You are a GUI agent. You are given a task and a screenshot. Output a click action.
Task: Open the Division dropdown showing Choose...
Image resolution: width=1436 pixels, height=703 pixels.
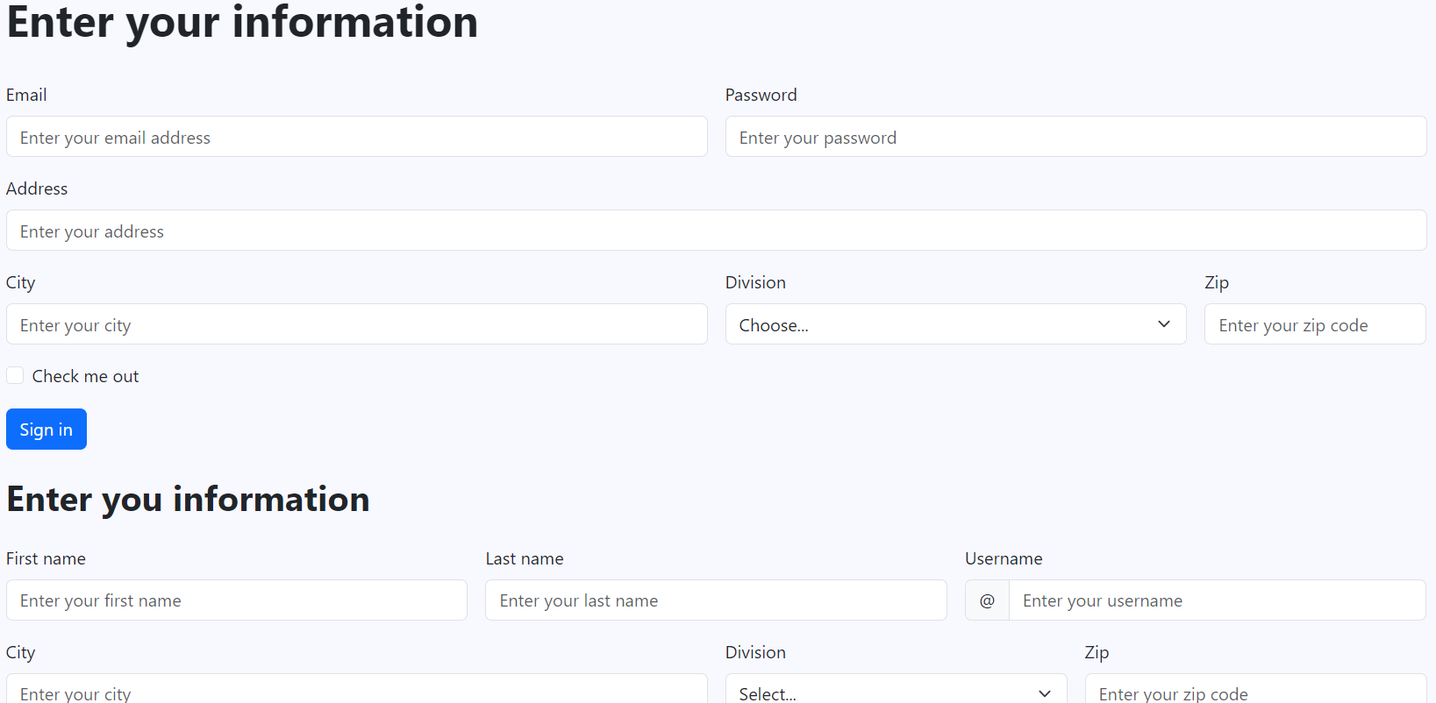click(955, 324)
